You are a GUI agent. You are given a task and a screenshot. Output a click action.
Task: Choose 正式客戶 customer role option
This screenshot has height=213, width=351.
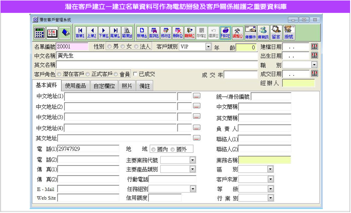tap(88, 74)
